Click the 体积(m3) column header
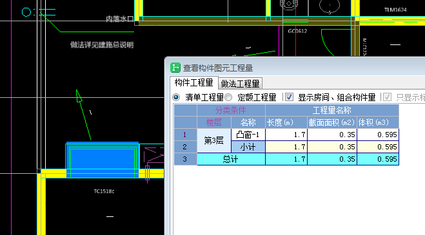Image resolution: width=425 pixels, height=235 pixels. click(378, 122)
